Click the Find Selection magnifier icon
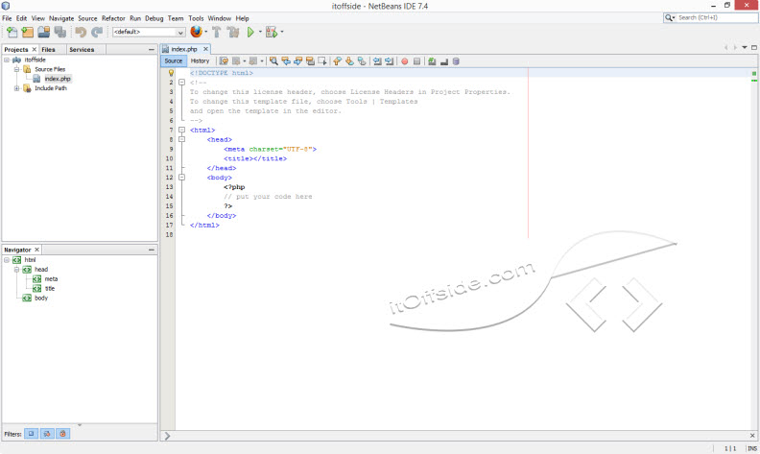The image size is (760, 454). [273, 61]
